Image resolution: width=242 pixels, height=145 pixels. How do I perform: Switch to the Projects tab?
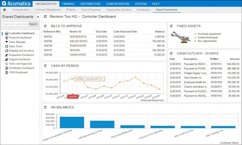71,10
